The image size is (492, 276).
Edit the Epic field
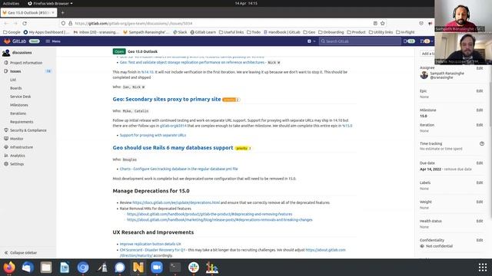click(x=480, y=91)
